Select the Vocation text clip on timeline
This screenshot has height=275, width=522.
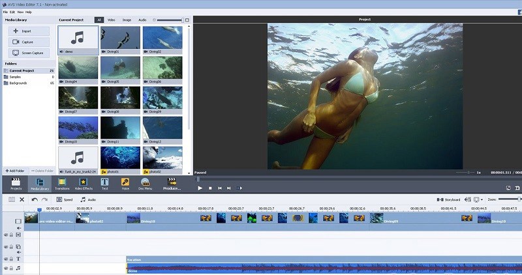(x=324, y=260)
